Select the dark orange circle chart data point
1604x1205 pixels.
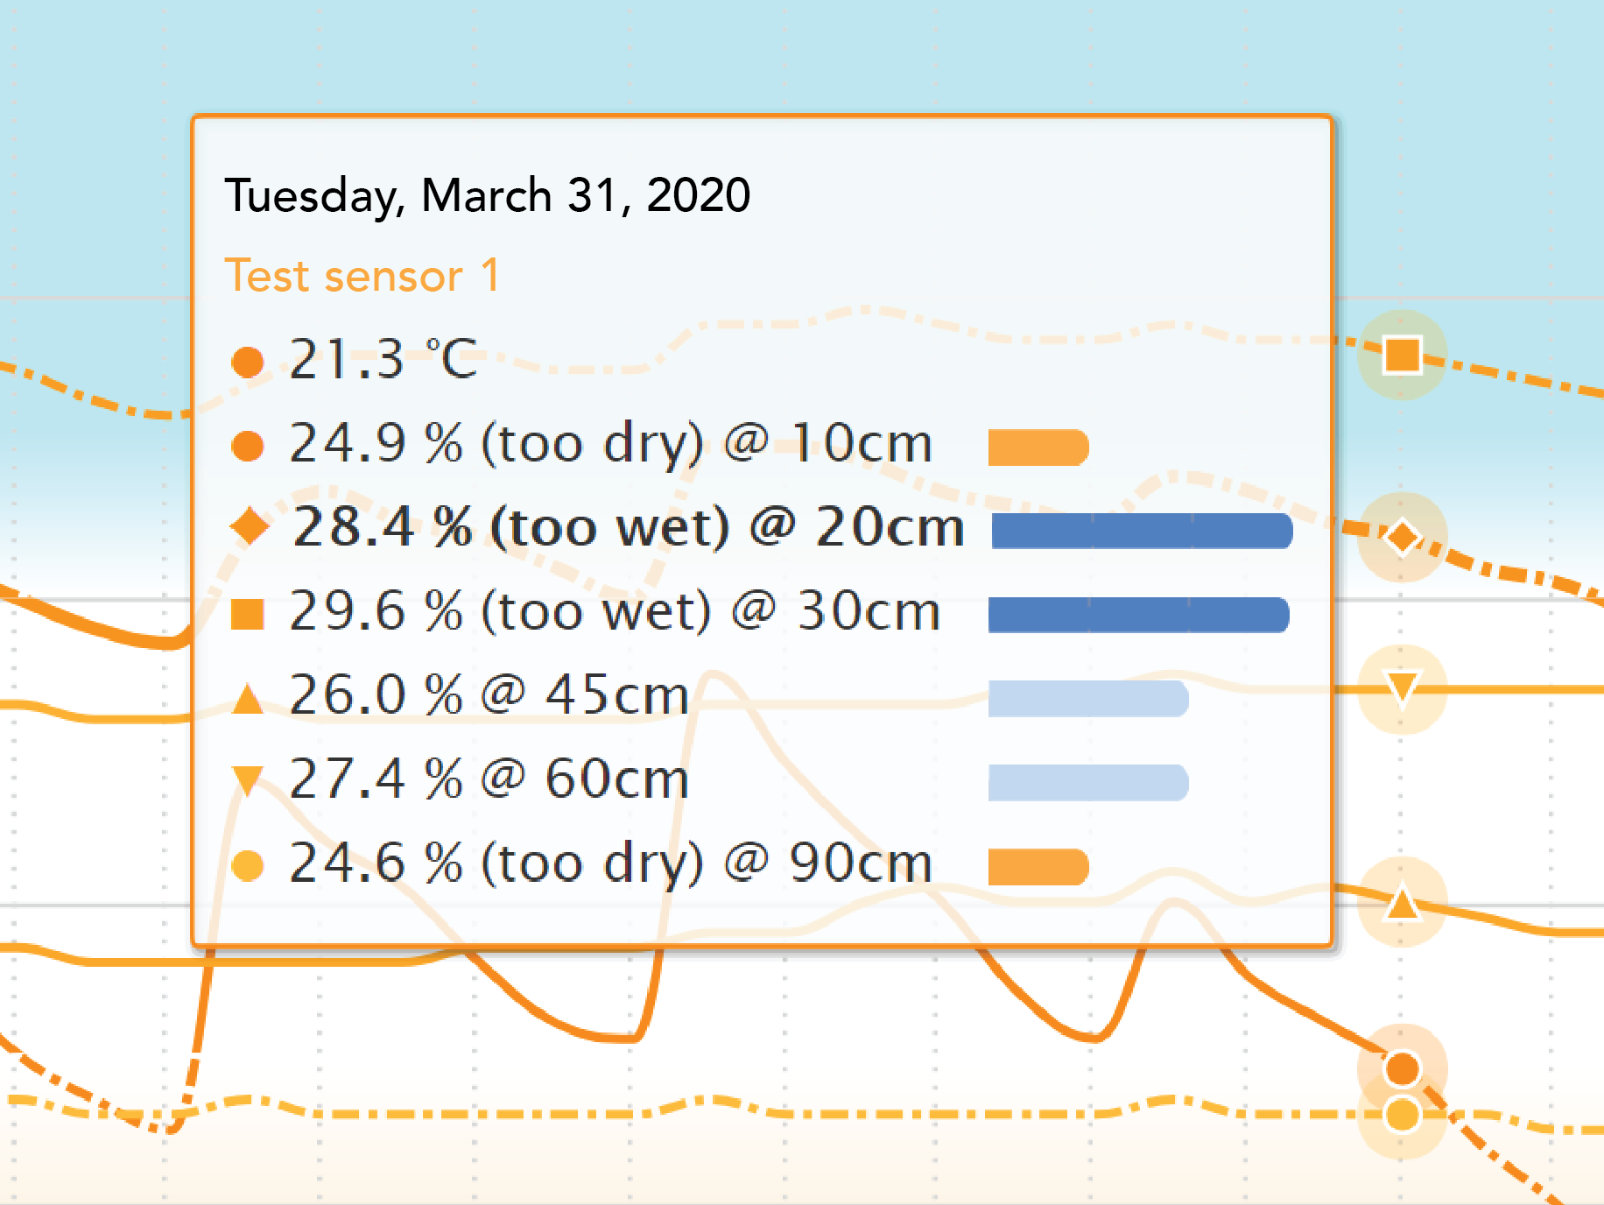[1402, 1068]
